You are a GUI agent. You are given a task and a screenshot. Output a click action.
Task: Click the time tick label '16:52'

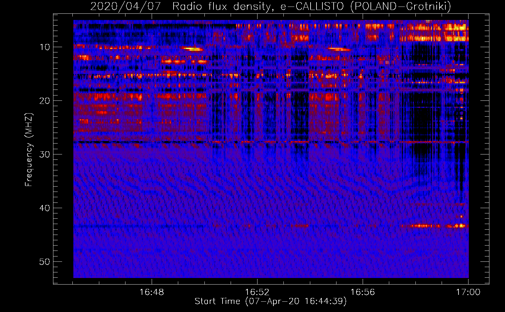tap(257, 292)
